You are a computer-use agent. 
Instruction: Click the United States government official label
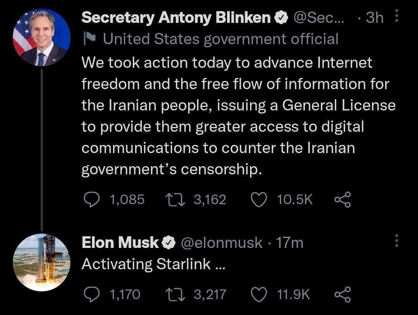tap(221, 38)
